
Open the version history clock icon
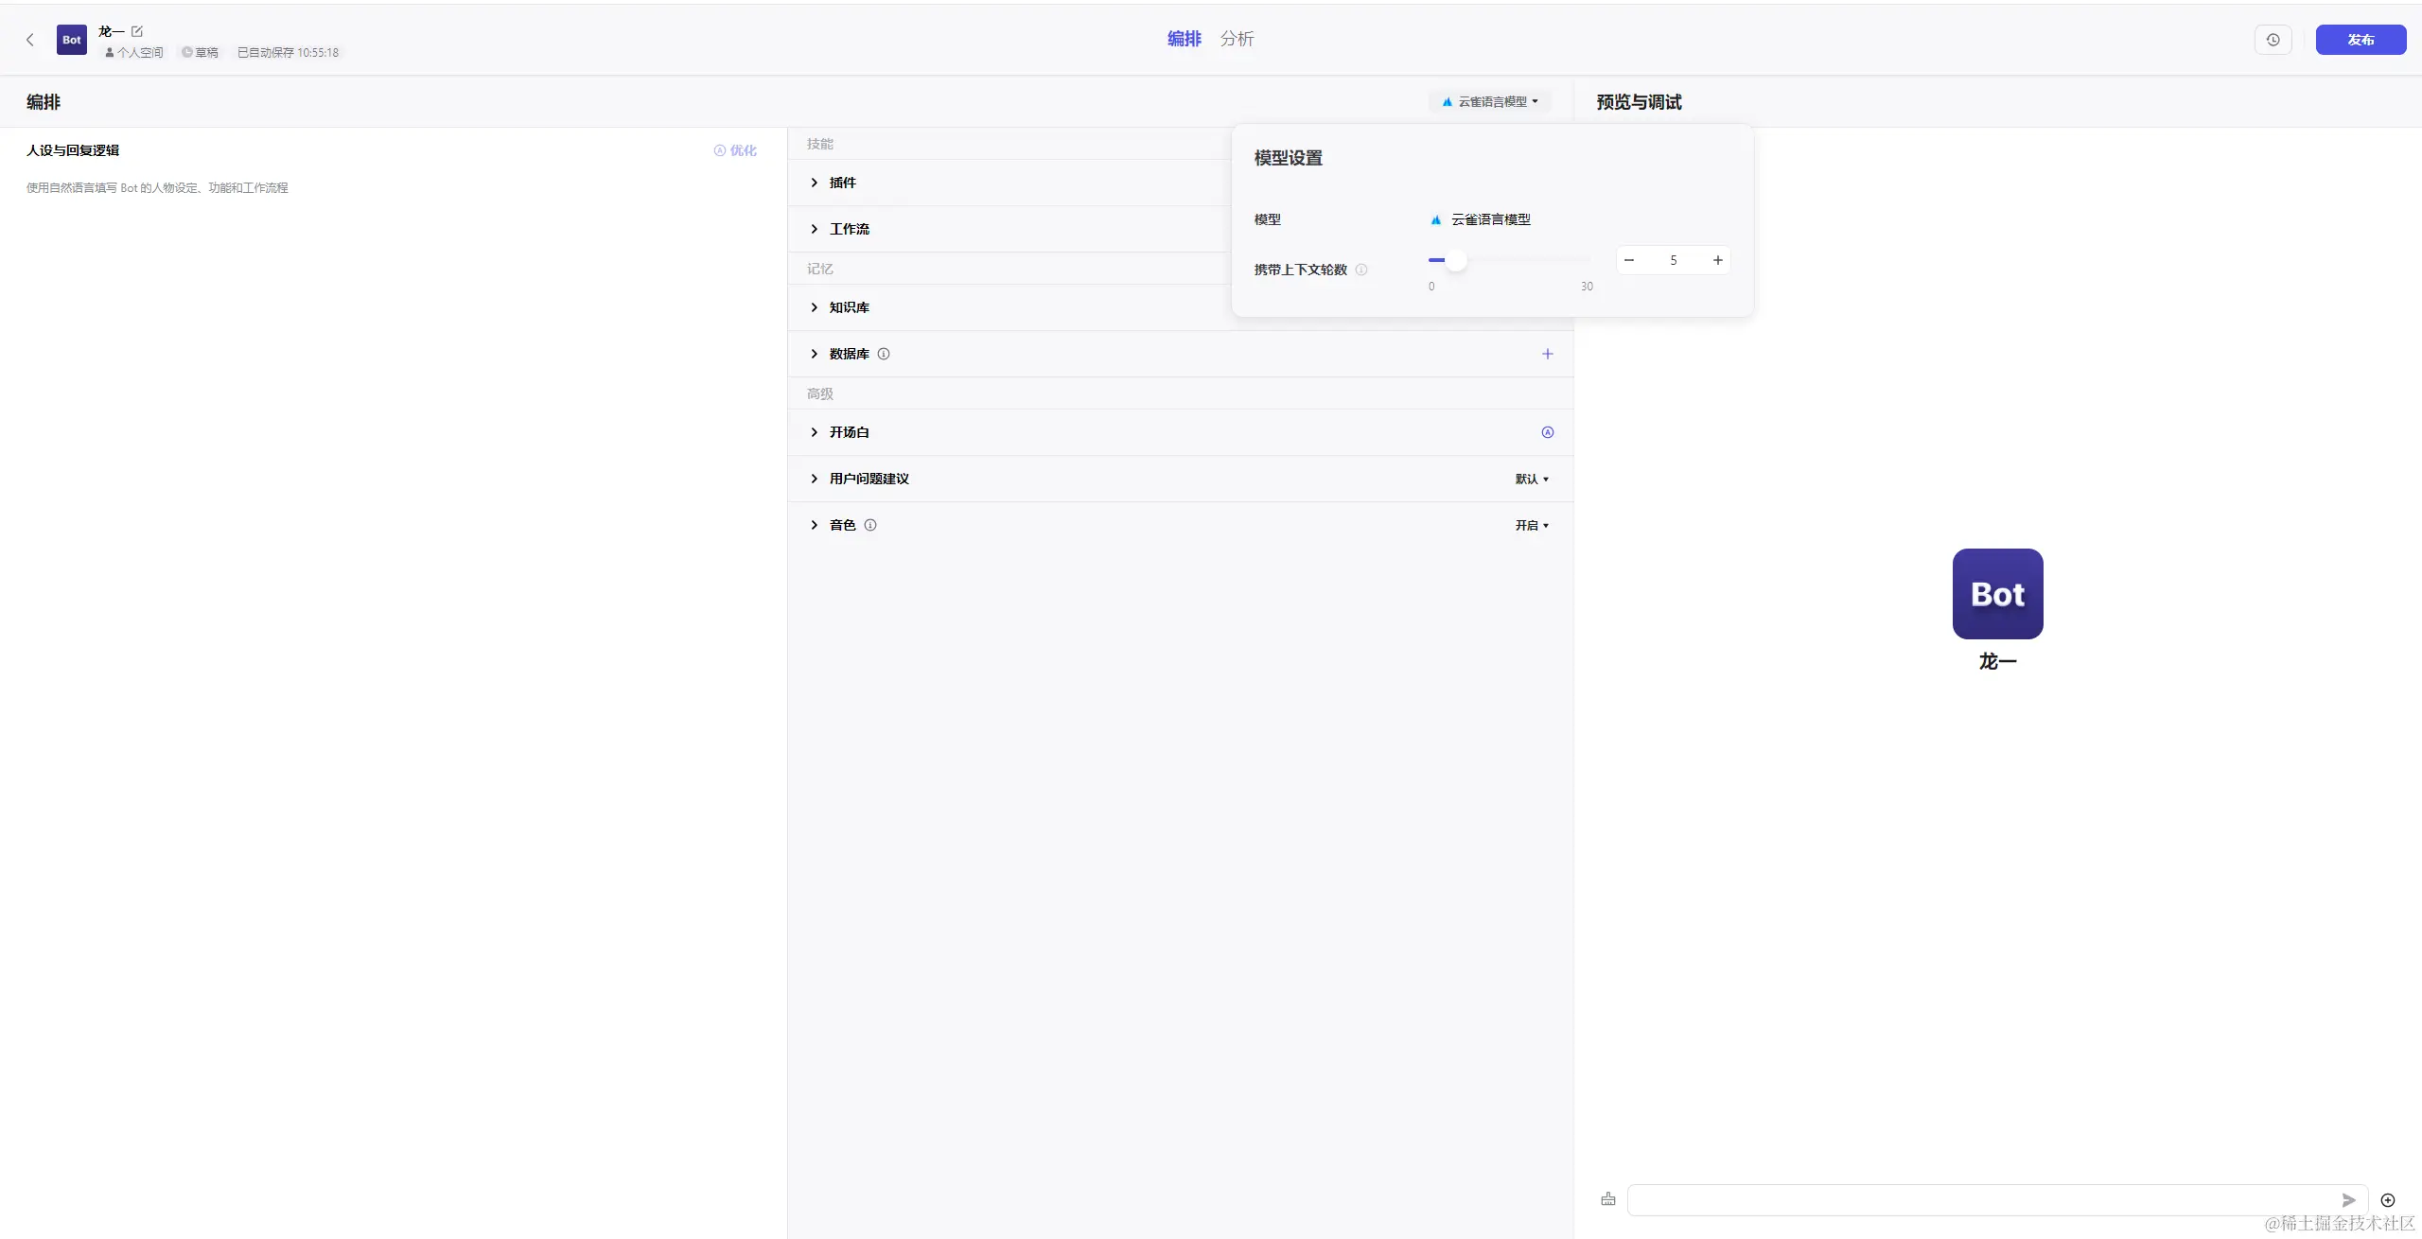click(x=2273, y=40)
